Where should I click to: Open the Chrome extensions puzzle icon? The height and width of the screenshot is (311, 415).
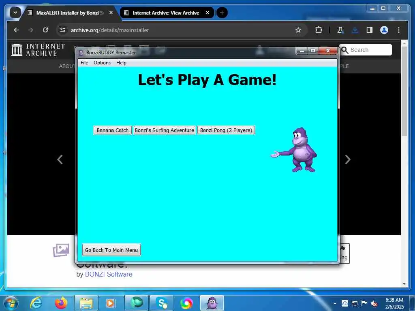point(319,30)
